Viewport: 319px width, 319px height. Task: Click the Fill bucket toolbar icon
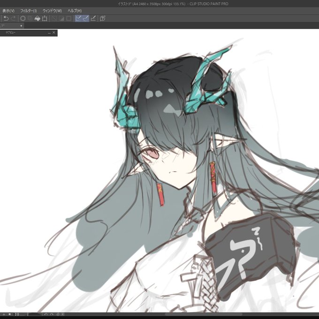pyautogui.click(x=38, y=18)
